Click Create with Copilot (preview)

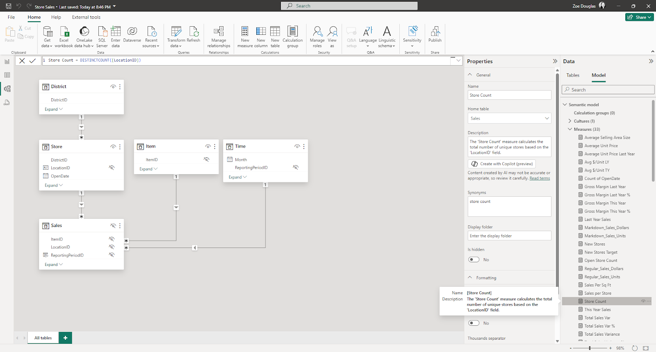click(x=502, y=164)
